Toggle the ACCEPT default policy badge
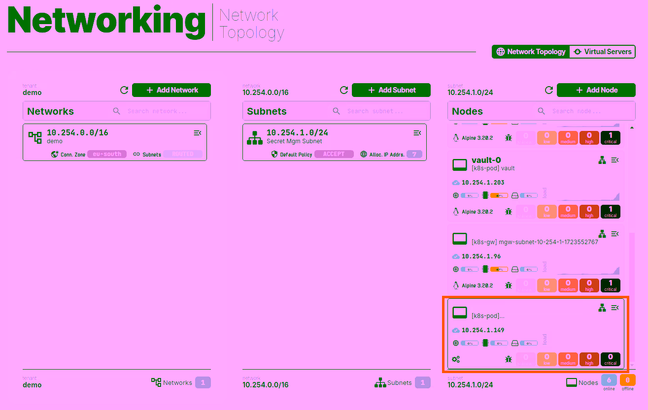Viewport: 648px width, 410px height. (334, 154)
